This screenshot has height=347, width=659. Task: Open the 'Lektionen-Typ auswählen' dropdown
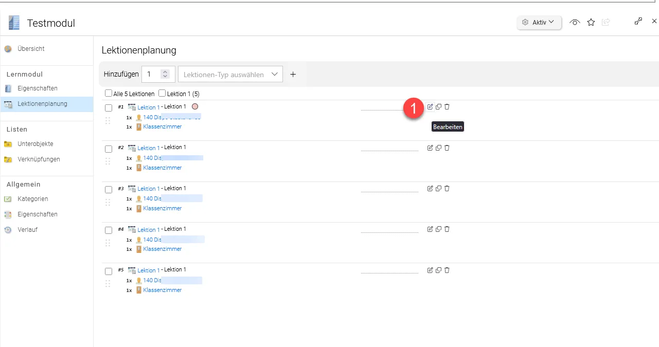[x=230, y=74]
